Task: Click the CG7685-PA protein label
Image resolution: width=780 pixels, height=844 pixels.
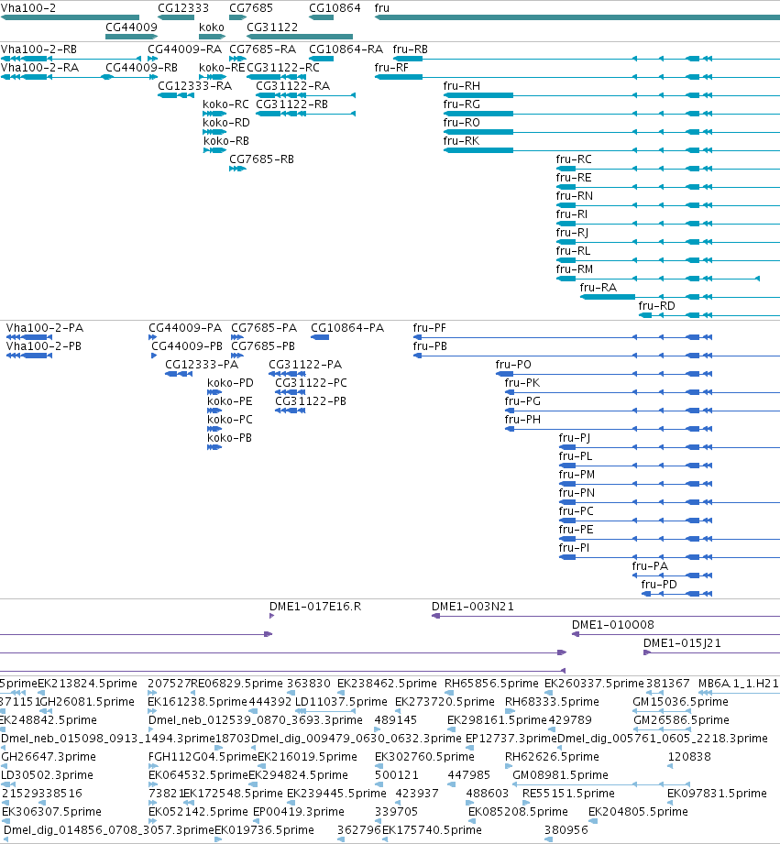Action: point(264,328)
